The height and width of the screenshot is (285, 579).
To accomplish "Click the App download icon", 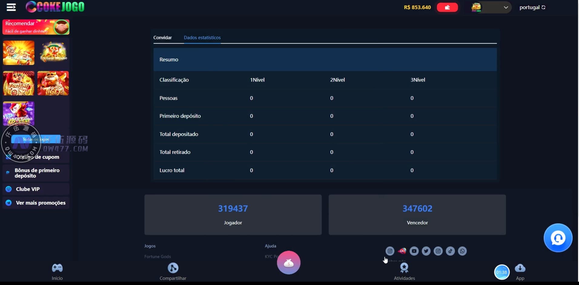I will click(520, 271).
